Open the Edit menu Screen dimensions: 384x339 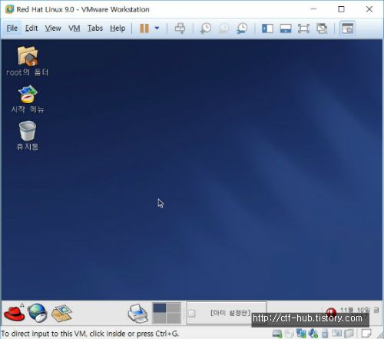point(31,28)
